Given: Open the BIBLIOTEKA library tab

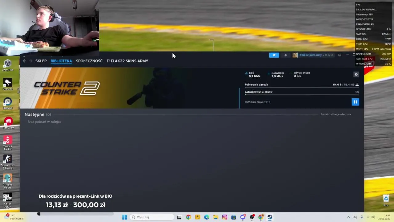Looking at the screenshot, I should (x=61, y=61).
